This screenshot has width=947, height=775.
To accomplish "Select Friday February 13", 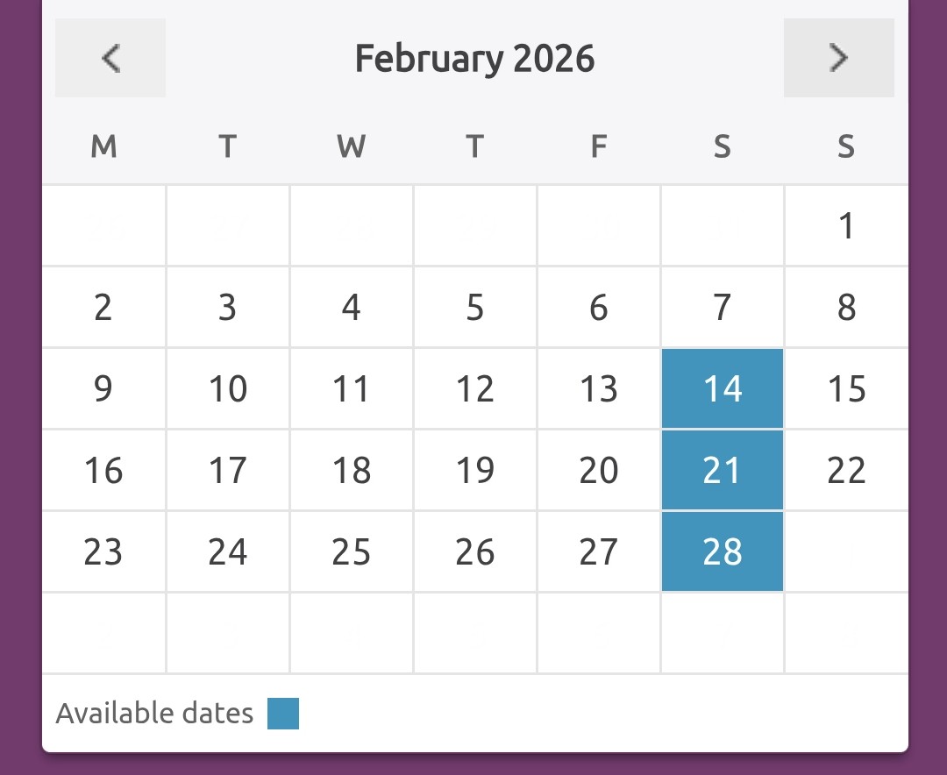I will [599, 388].
